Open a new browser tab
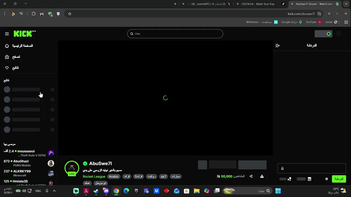Image resolution: width=351 pixels, height=197 pixels. 175,4
